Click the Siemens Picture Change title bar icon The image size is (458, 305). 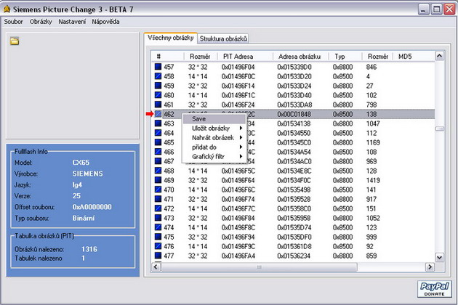pos(7,9)
